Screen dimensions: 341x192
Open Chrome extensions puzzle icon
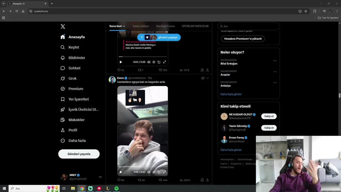[315, 11]
